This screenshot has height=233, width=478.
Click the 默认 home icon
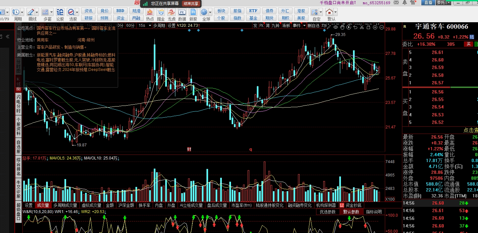click(x=330, y=12)
